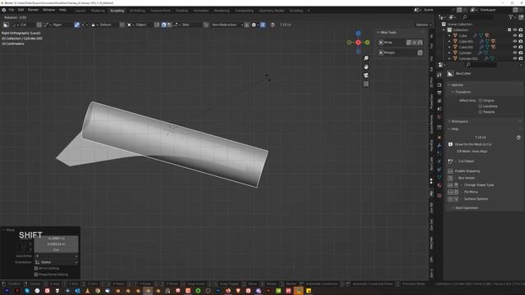
Task: Switch to the Modeling workspace tab
Action: [98, 11]
